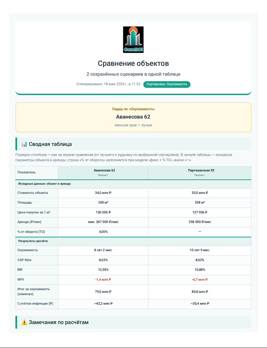The image size is (267, 348).
Task: Select the value 136 000 ₽
Action: 103,212
